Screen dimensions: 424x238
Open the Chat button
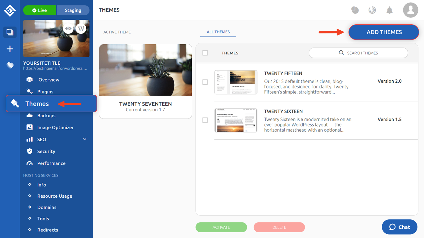(399, 227)
